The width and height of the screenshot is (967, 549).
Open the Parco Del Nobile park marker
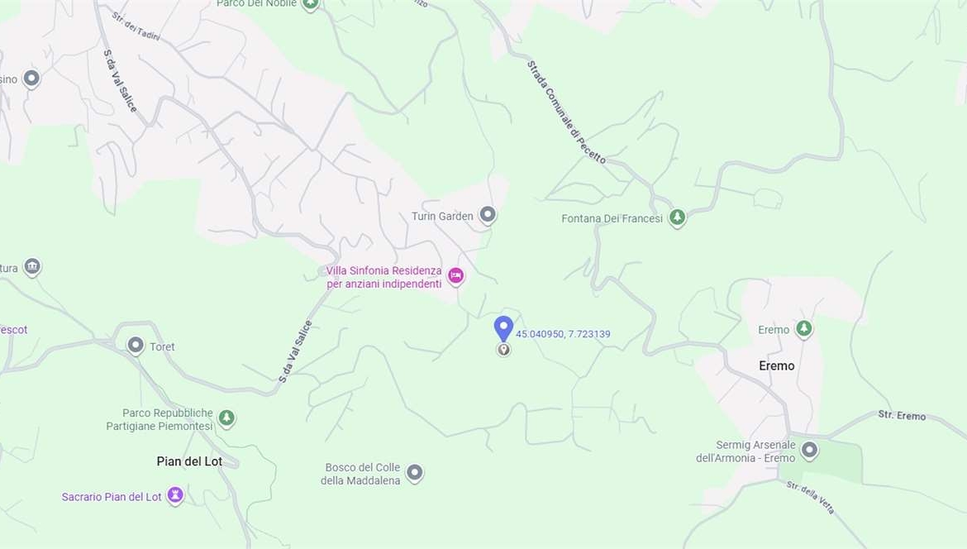point(311,3)
